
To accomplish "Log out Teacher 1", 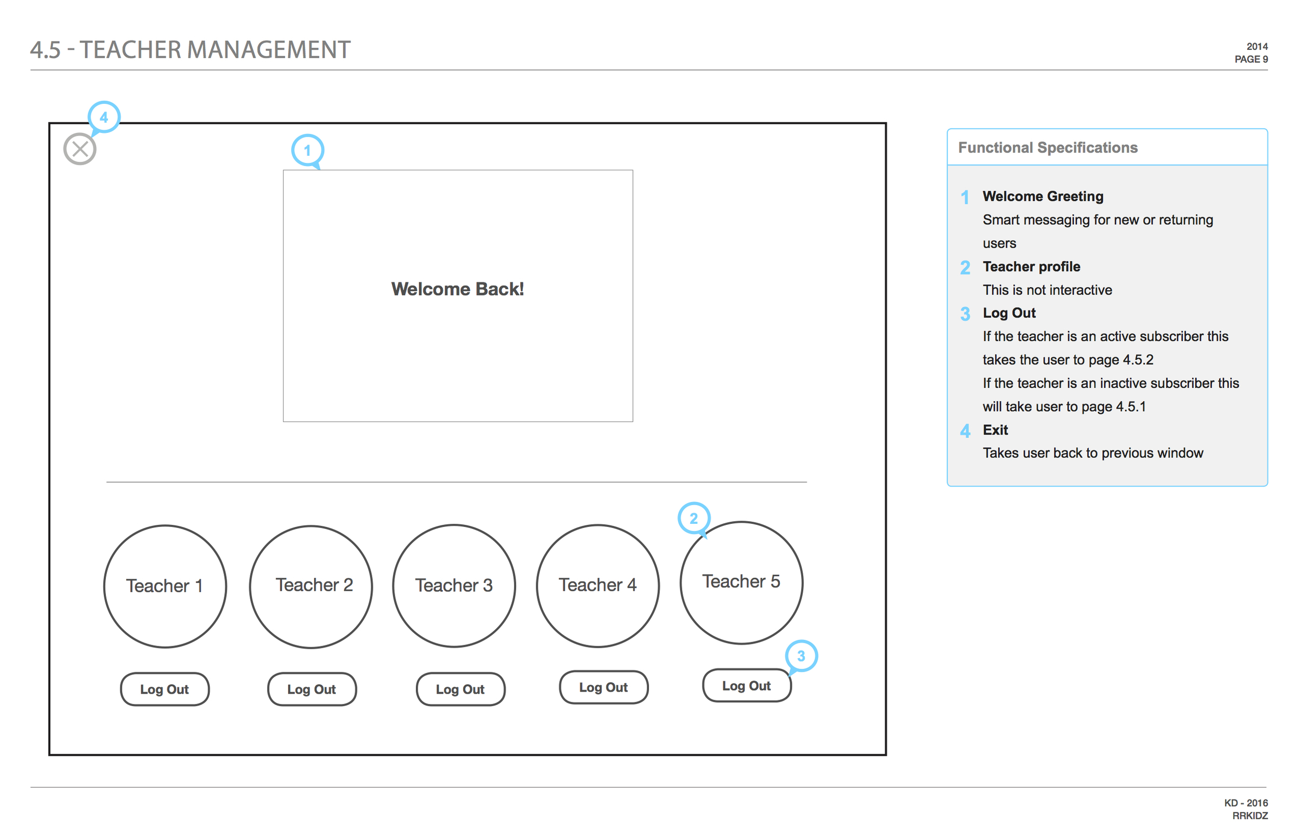I will [x=165, y=689].
